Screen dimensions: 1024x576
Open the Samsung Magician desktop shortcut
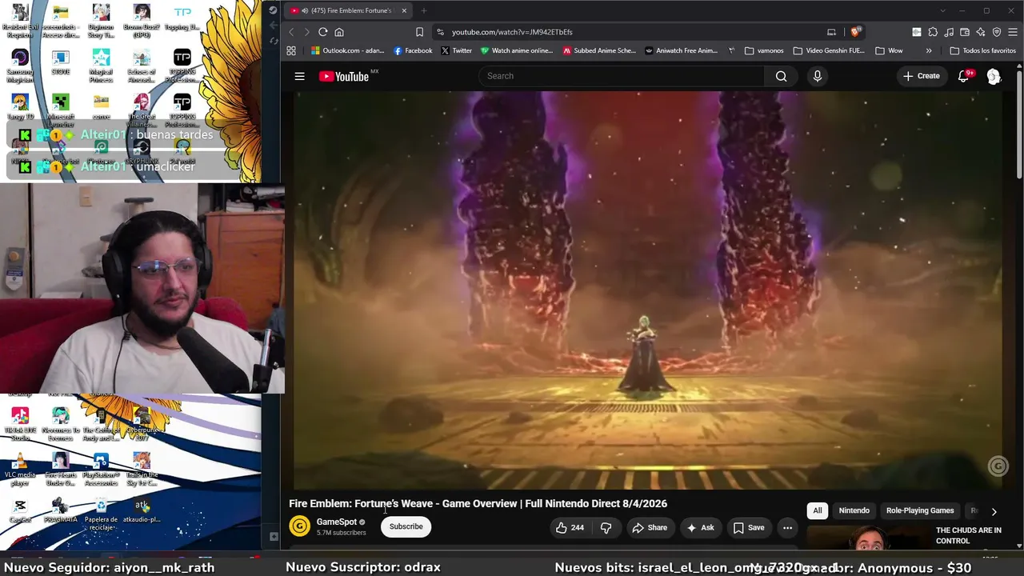click(20, 64)
